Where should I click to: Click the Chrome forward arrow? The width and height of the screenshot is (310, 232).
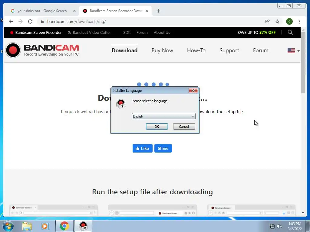point(21,21)
